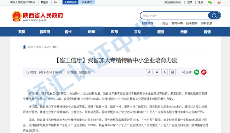The width and height of the screenshot is (230, 133).
Task: Go to 联动 in breadcrumb
Action: click(47, 47)
